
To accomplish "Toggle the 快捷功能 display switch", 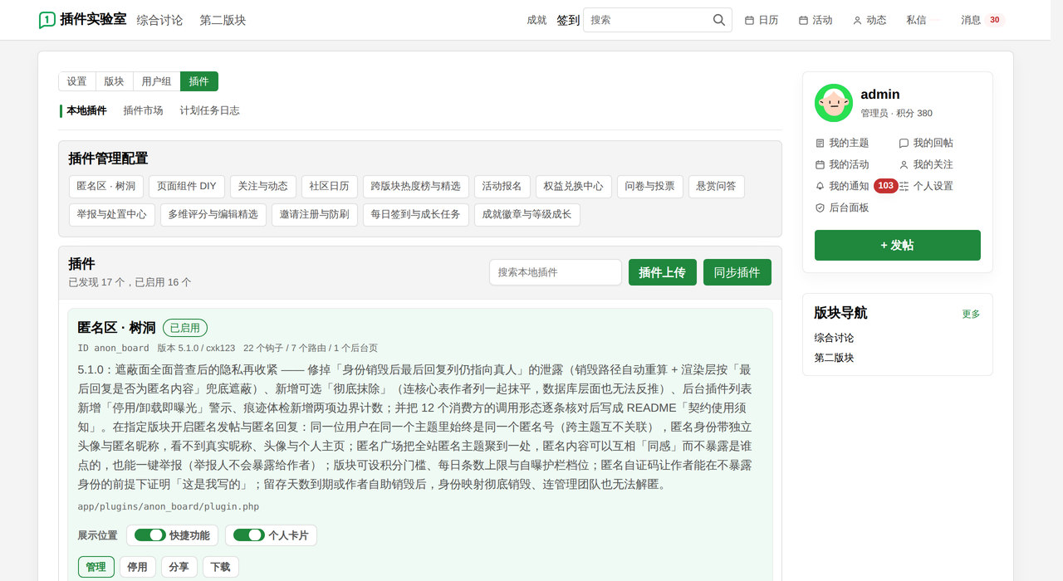I will pyautogui.click(x=150, y=535).
